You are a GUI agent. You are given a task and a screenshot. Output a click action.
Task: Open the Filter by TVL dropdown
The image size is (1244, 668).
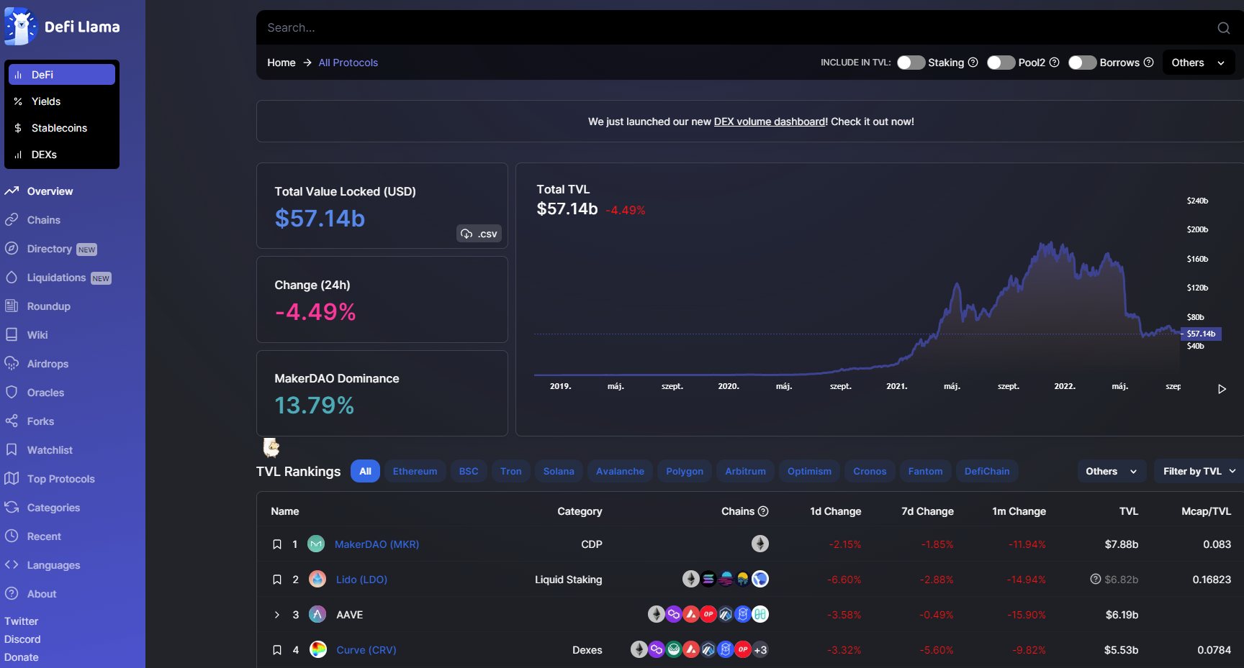[x=1199, y=472]
